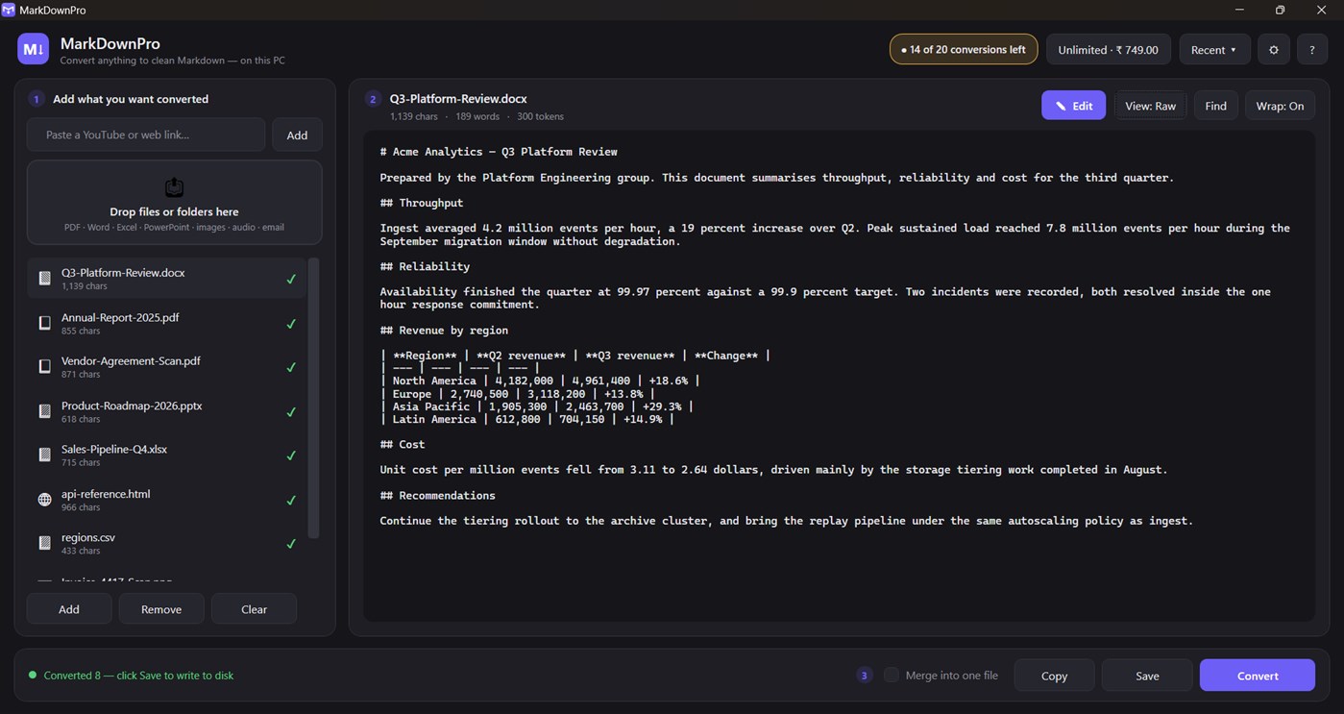Viewport: 1344px width, 714px height.
Task: Click the '## Throughput' heading in preview
Action: (x=422, y=203)
